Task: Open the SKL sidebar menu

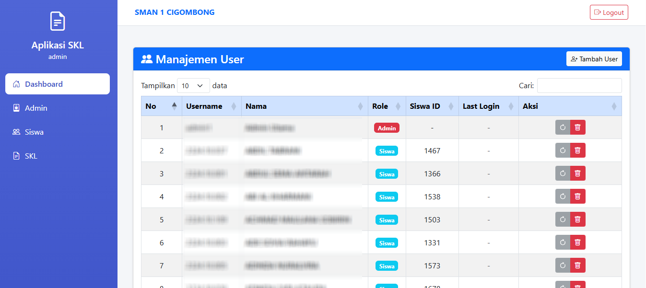Action: pos(58,156)
